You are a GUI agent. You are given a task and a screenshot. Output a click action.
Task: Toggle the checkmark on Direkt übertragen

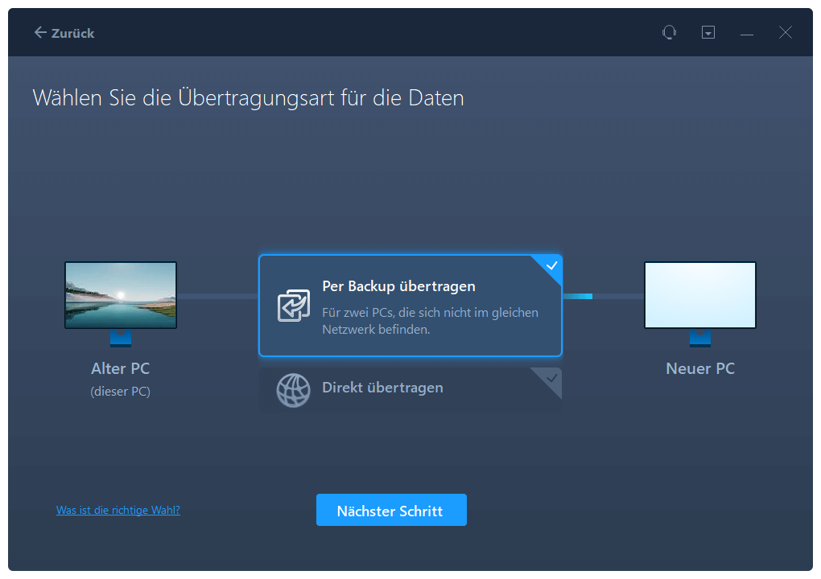(551, 378)
